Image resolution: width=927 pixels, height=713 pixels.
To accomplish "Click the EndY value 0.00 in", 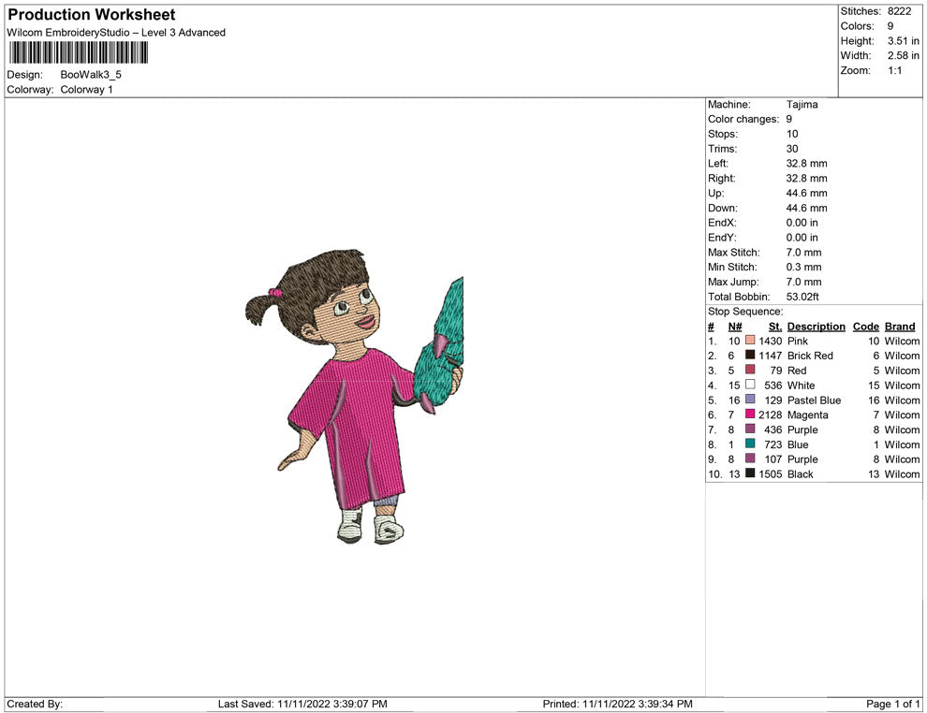I will pos(802,238).
